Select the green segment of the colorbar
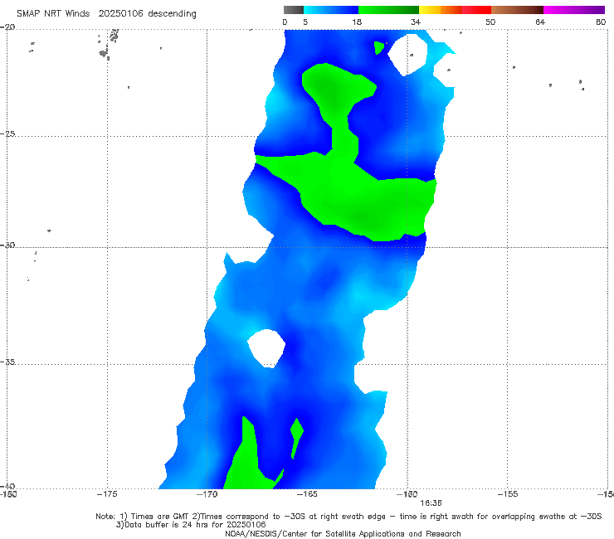The image size is (614, 539). (x=388, y=10)
